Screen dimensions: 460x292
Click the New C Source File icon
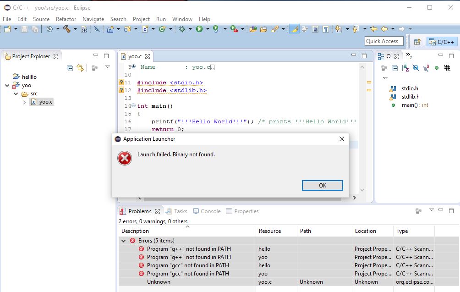click(x=145, y=29)
